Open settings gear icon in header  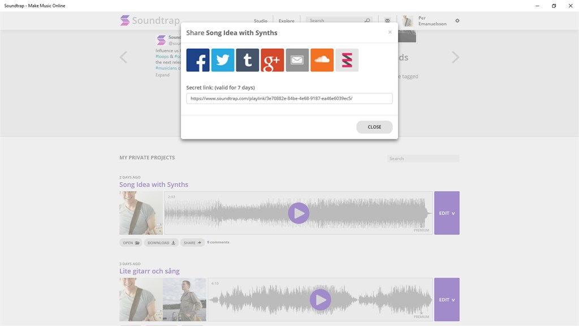[457, 21]
